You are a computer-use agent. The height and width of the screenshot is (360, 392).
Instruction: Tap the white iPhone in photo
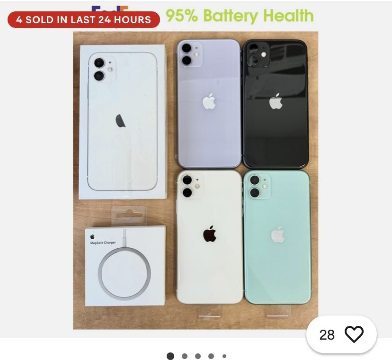click(x=210, y=237)
